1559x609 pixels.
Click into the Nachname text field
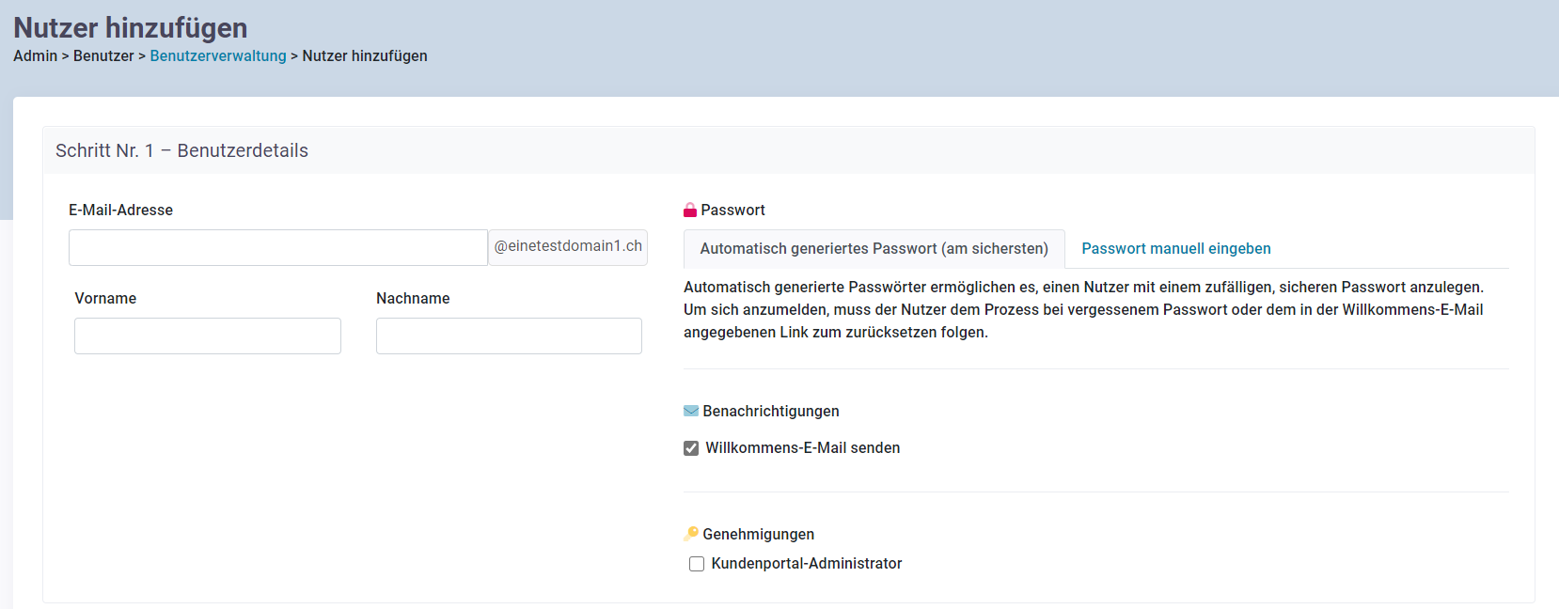pyautogui.click(x=509, y=336)
